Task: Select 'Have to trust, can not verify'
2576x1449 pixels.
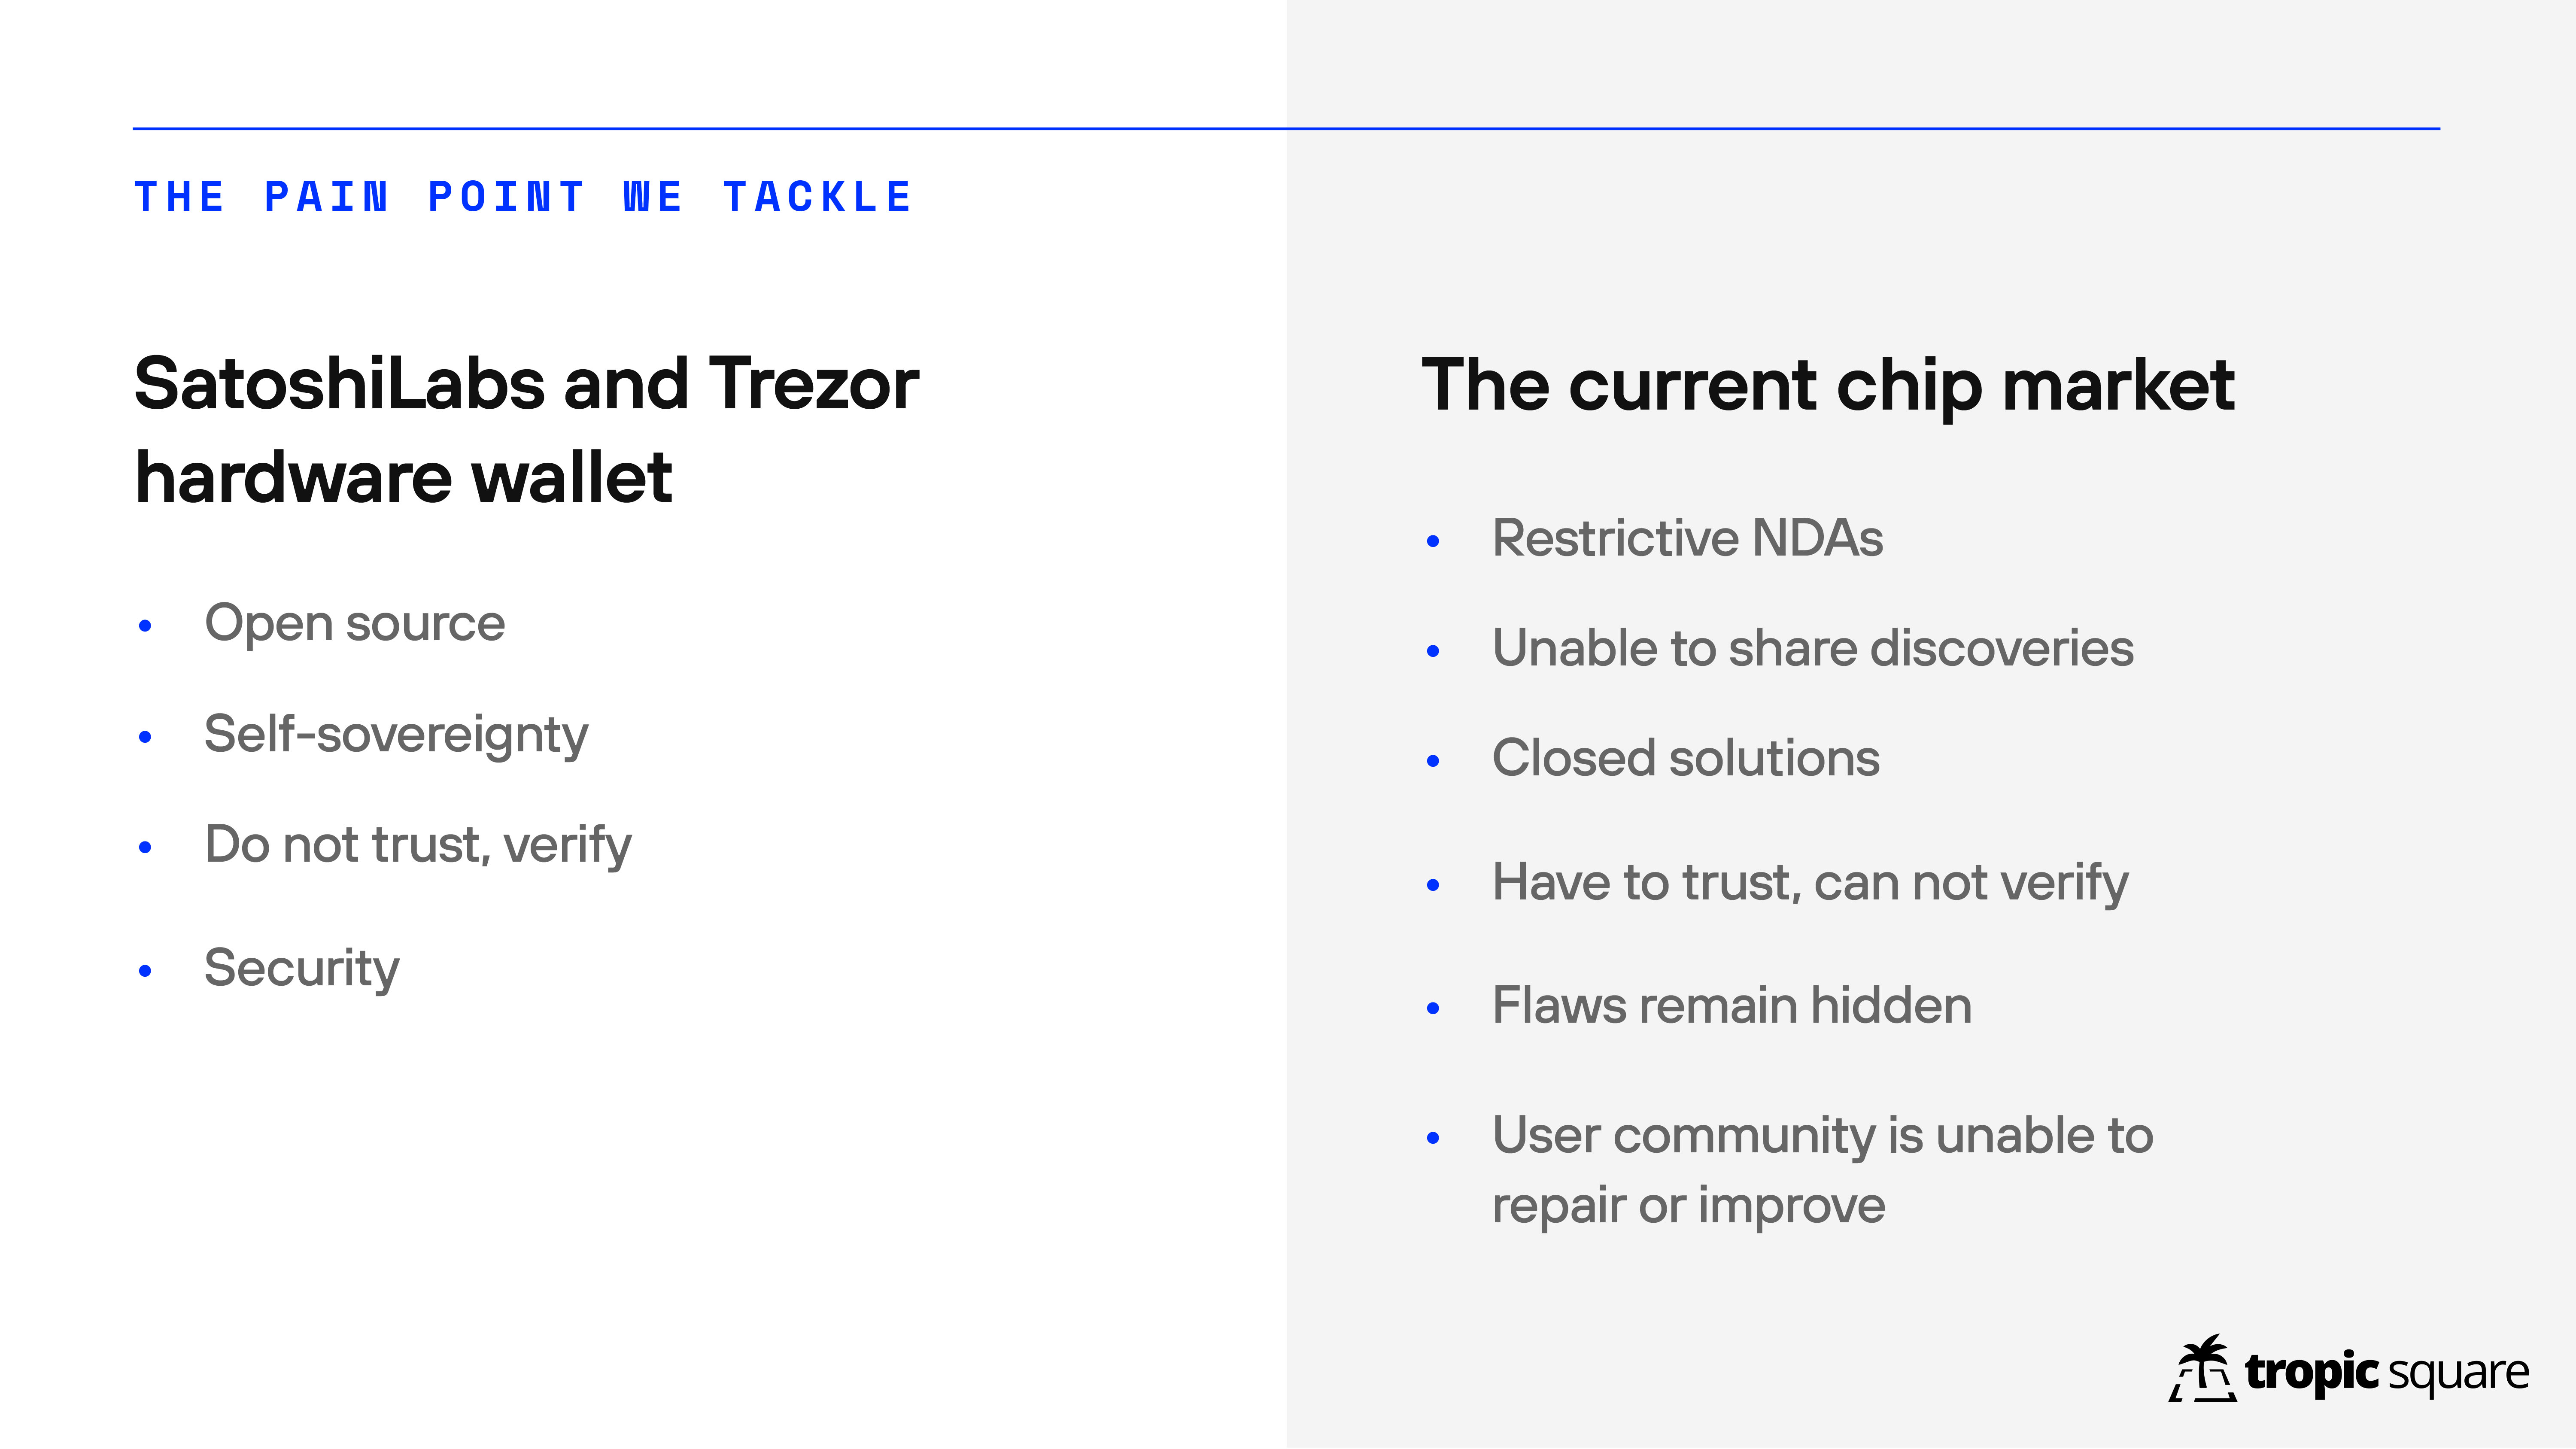Action: (x=1810, y=883)
